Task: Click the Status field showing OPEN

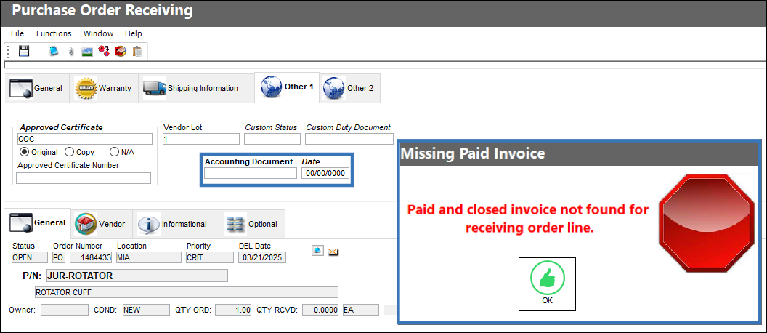Action: pos(30,257)
